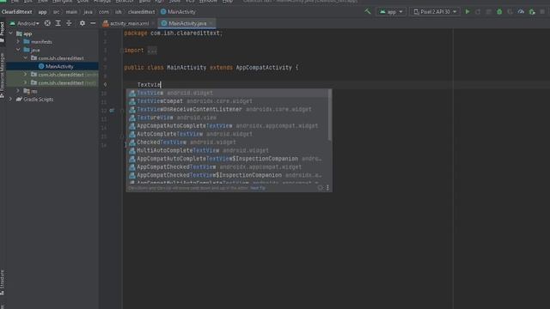
Task: Switch to MainActivity.java tab
Action: coord(187,23)
